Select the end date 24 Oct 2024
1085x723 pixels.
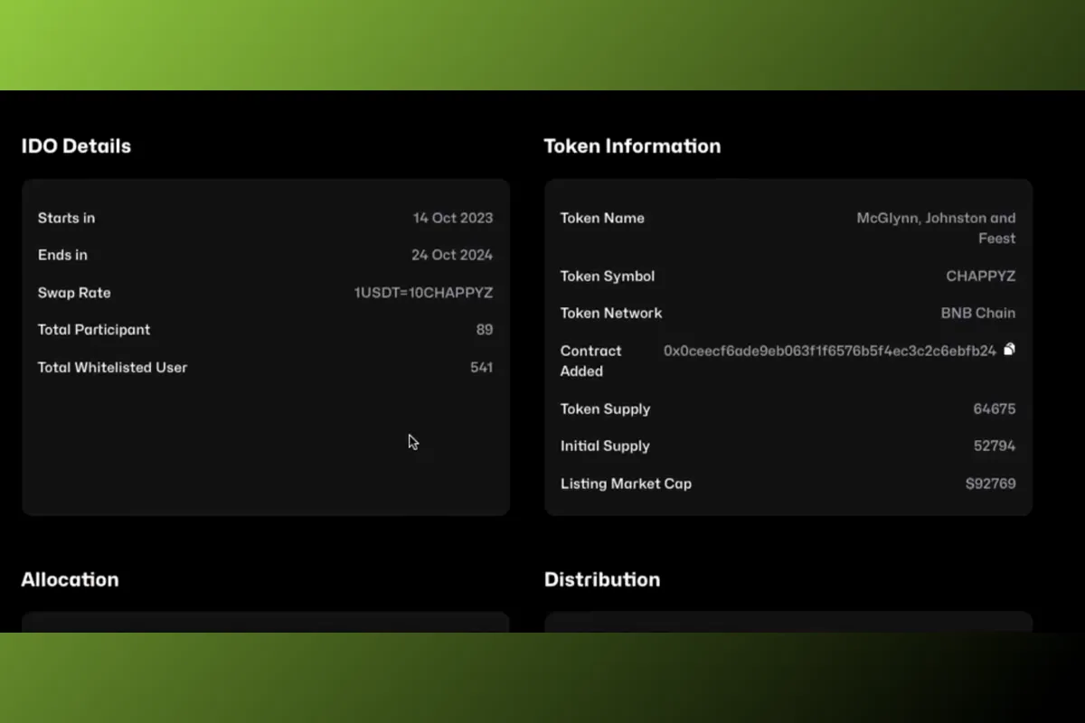(452, 255)
